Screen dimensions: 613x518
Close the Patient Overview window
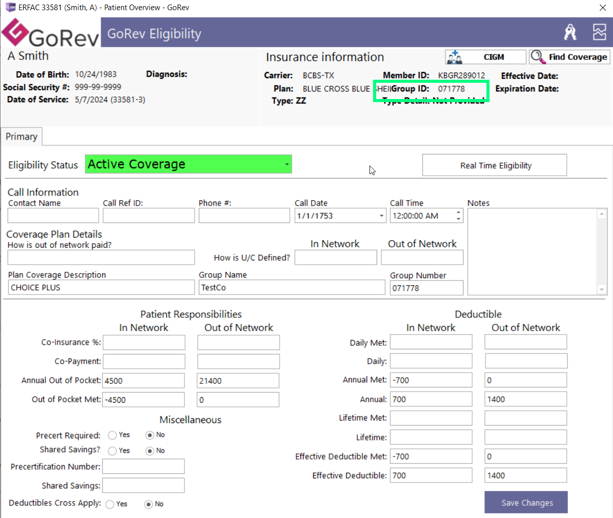(x=602, y=8)
